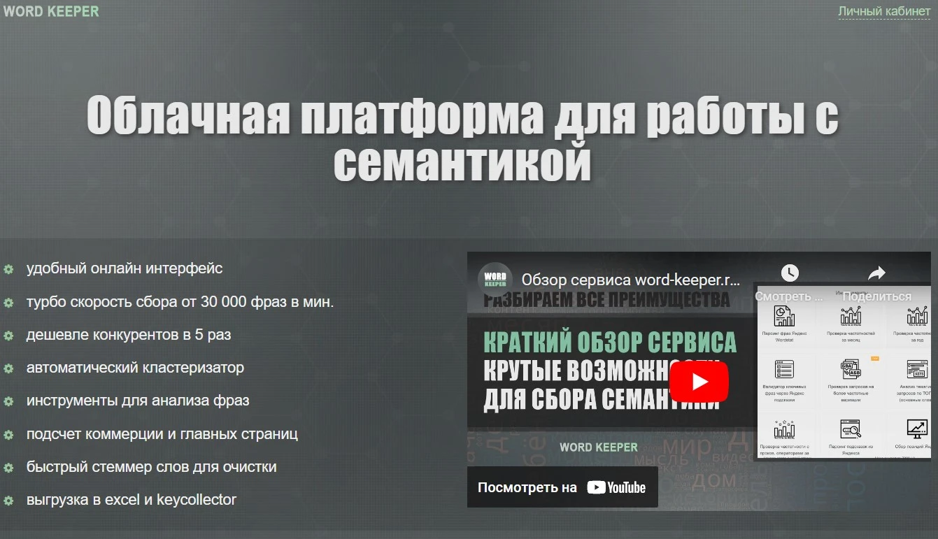Click the Посмотреть на YouTube button
This screenshot has height=539, width=938.
562,487
